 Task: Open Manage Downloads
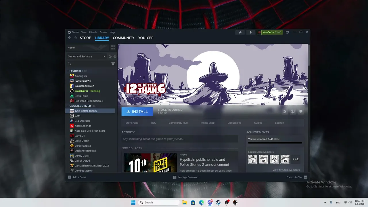[186, 177]
